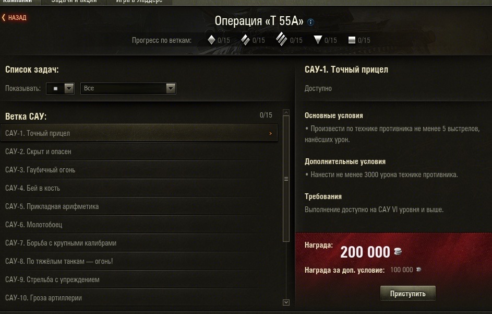
Task: Click the scroll-down arrow of task list
Action: [x=286, y=303]
